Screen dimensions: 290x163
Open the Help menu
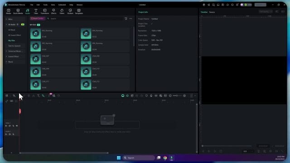tap(71, 5)
